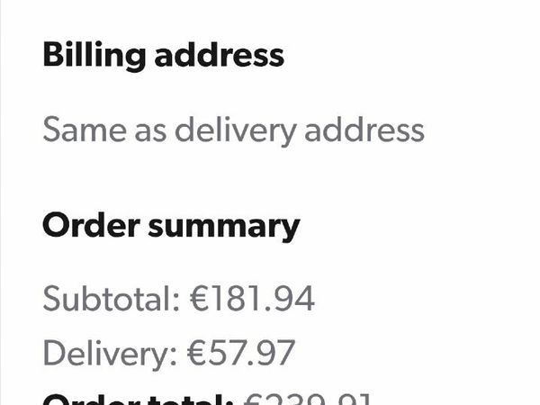Click the left vertical panel border
The width and height of the screenshot is (540, 405).
[1, 202]
